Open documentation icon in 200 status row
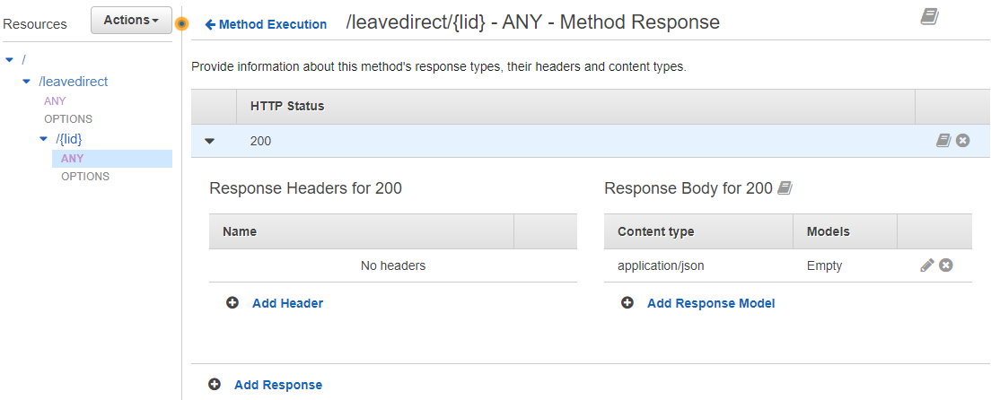Screen dimensions: 991x400 [943, 140]
